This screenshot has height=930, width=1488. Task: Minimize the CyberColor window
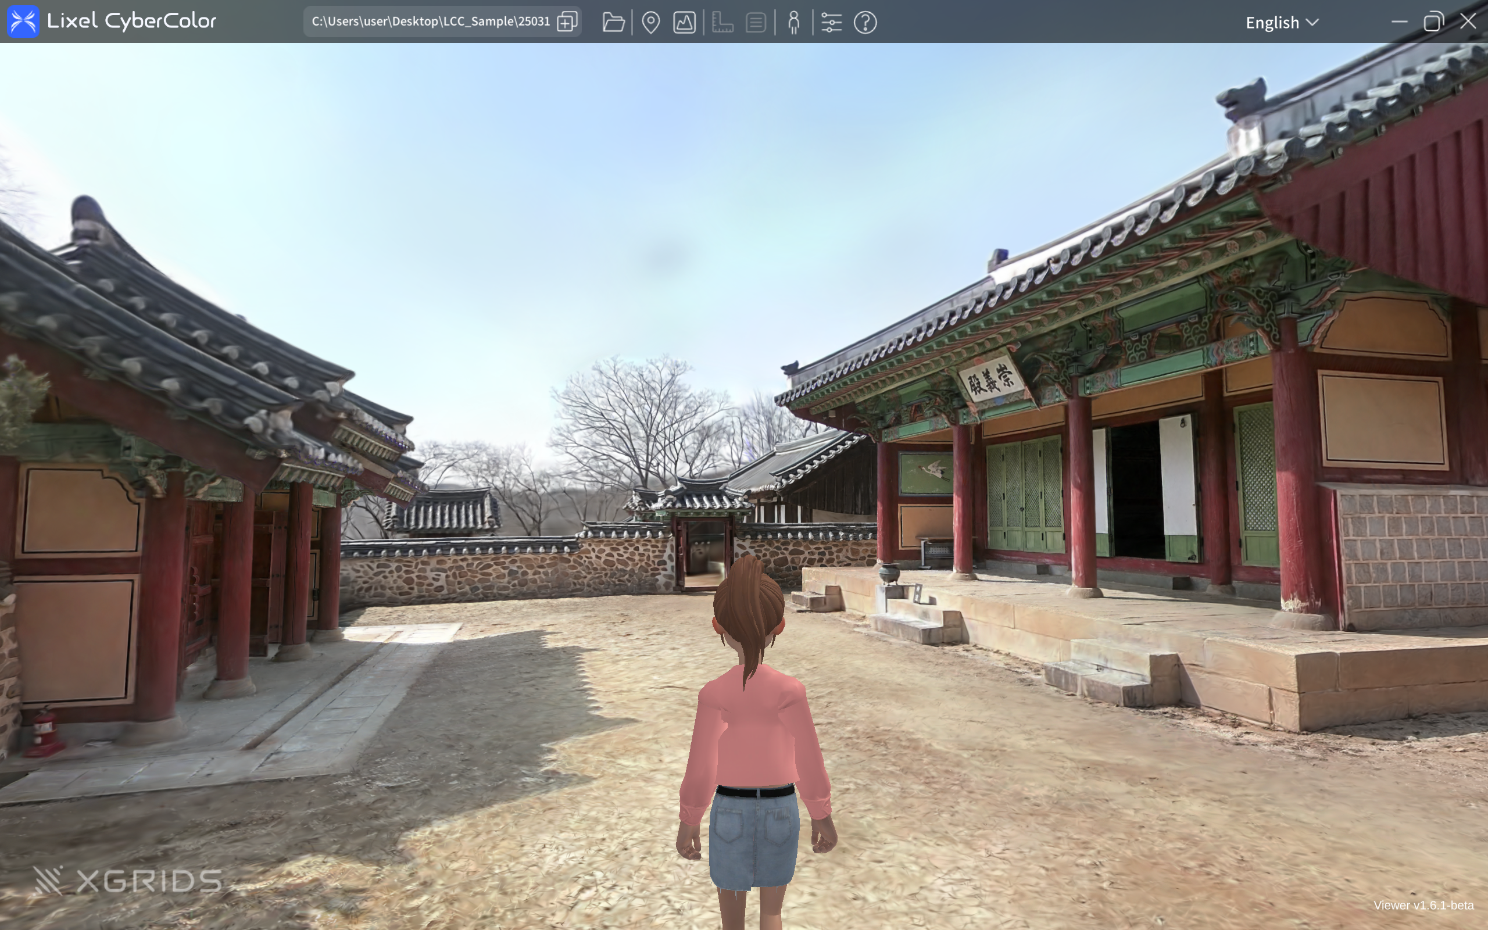[x=1399, y=22]
